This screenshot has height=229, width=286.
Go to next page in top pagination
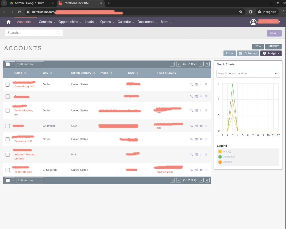tap(201, 64)
